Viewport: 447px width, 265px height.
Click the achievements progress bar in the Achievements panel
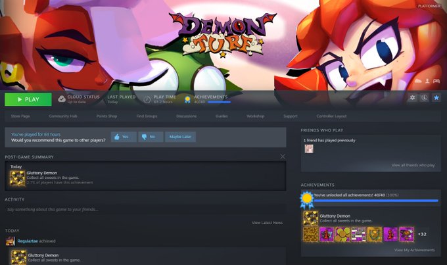376,201
